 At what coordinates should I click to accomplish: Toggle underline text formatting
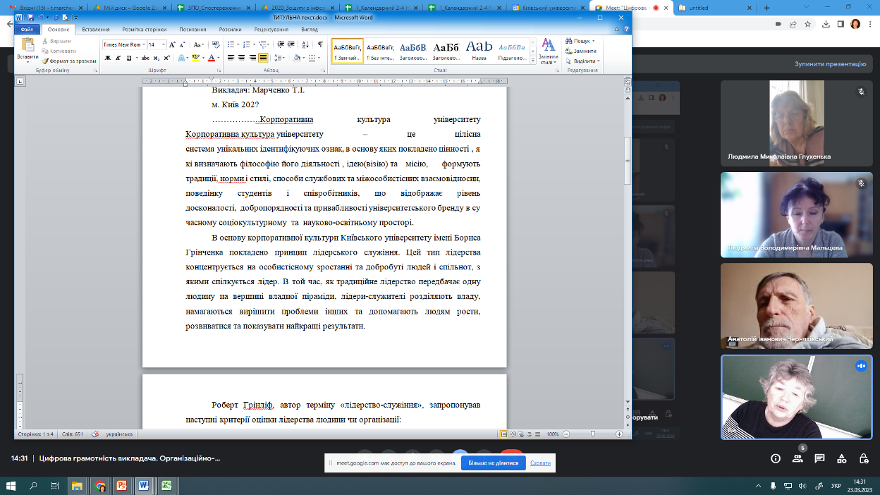pyautogui.click(x=128, y=58)
